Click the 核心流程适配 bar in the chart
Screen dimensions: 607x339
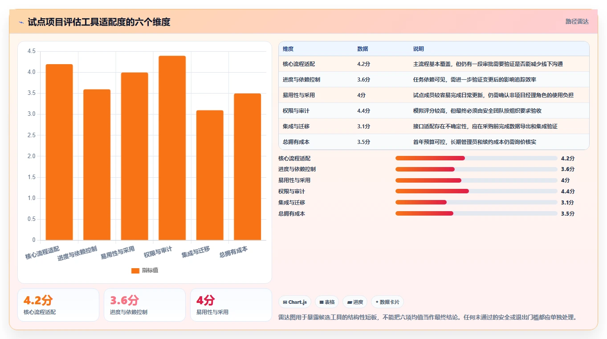[59, 152]
